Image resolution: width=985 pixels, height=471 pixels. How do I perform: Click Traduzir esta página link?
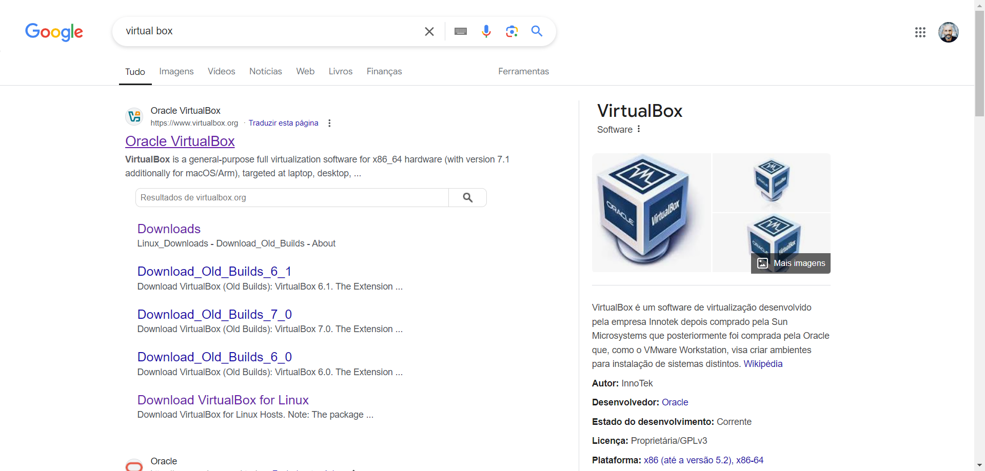coord(283,123)
